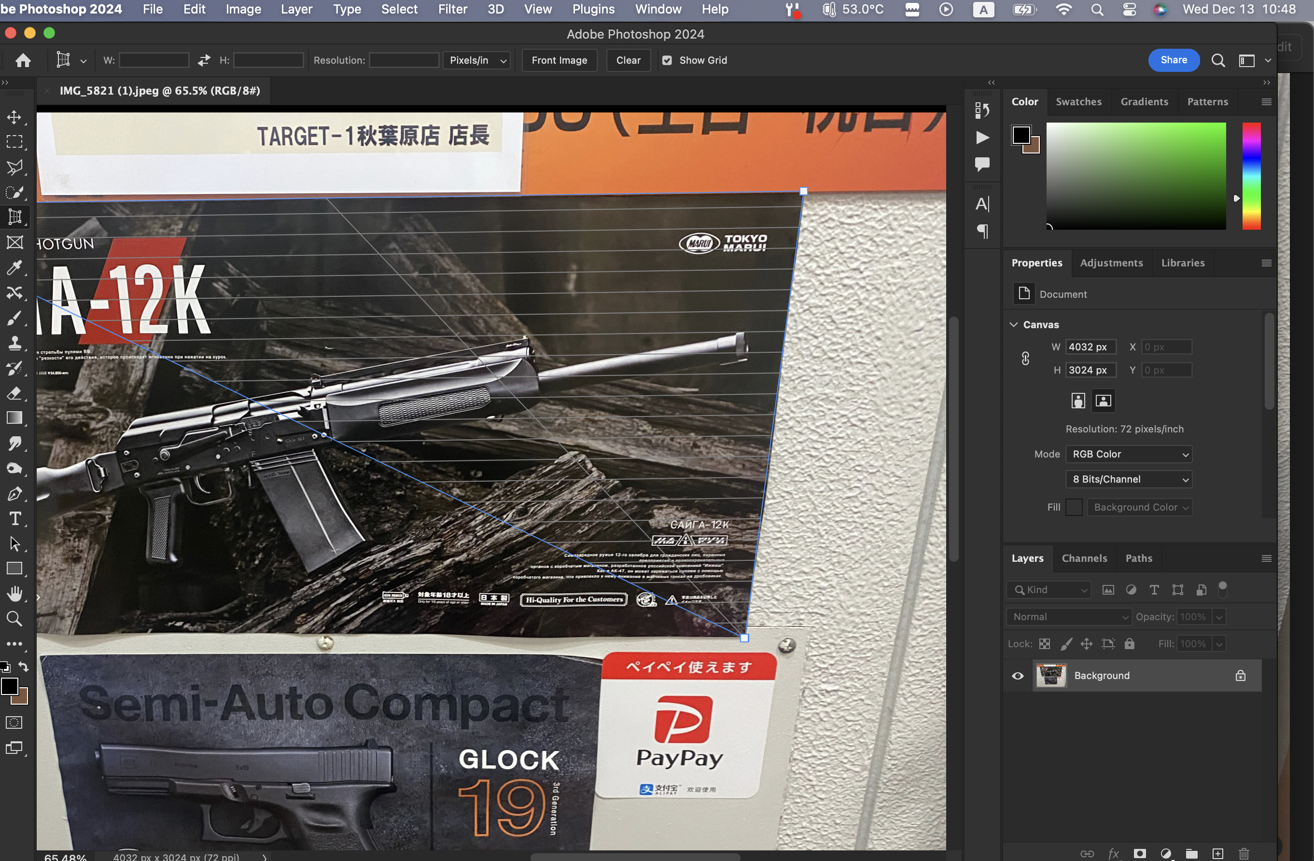This screenshot has width=1314, height=861.
Task: Open the RGB Color mode dropdown
Action: tap(1129, 454)
